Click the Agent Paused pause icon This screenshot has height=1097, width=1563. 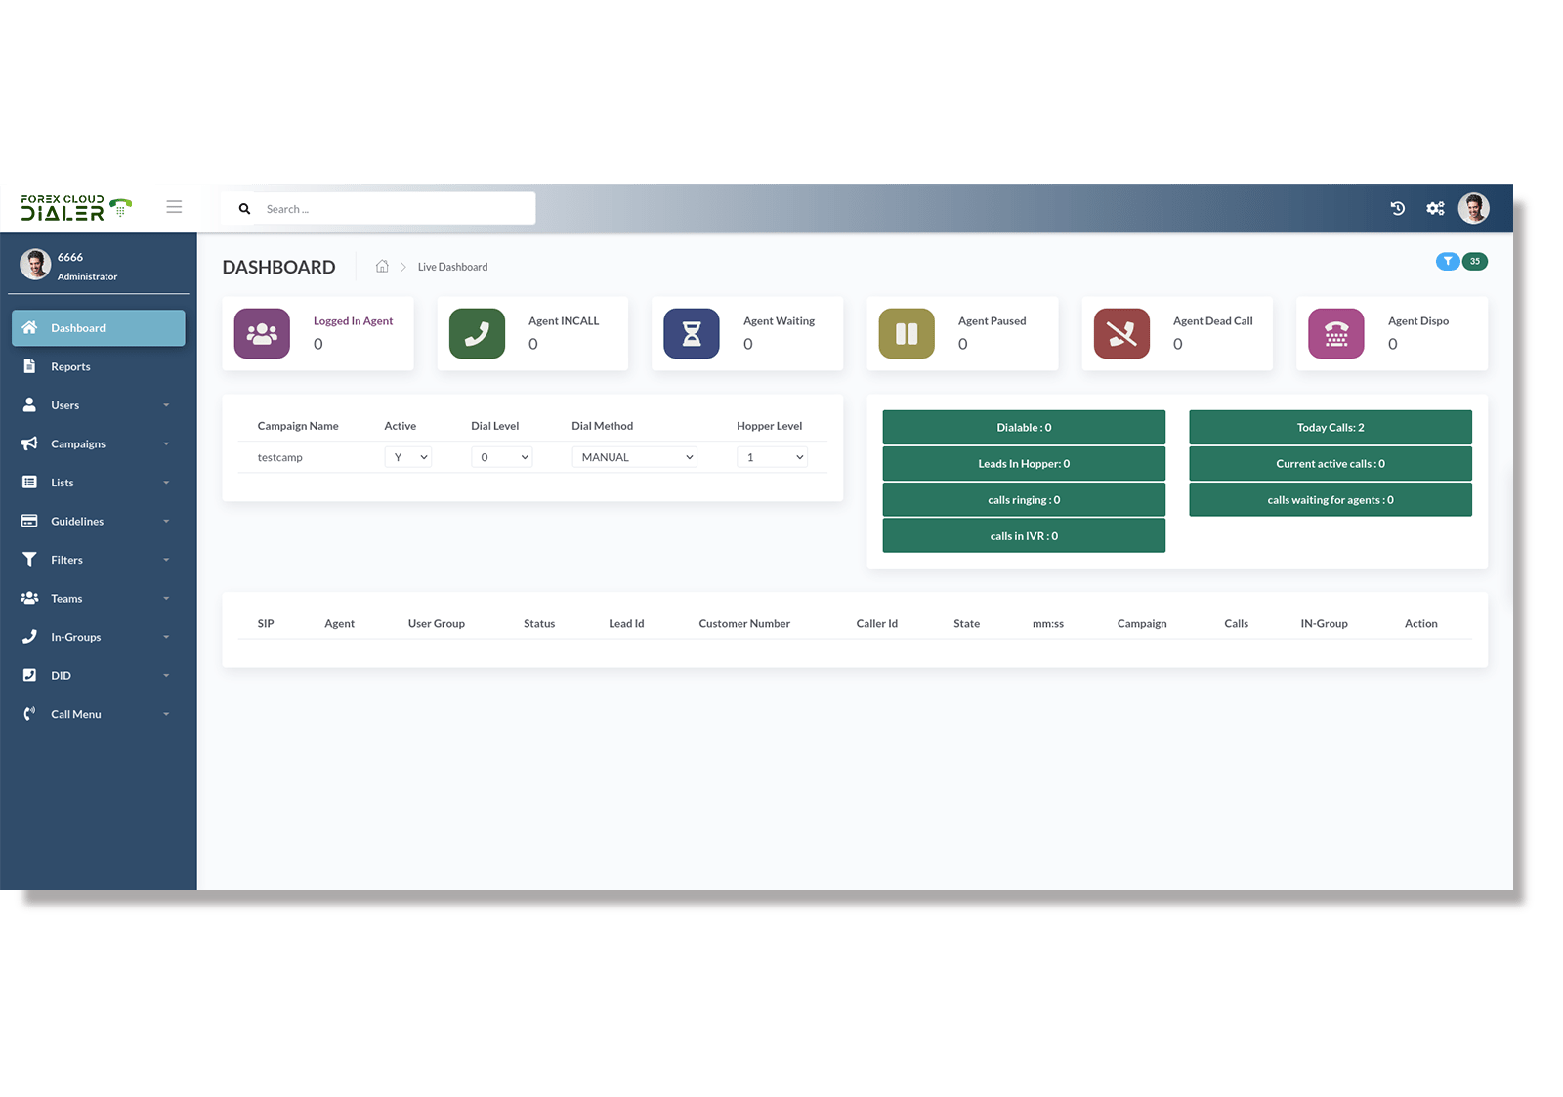[x=906, y=333]
